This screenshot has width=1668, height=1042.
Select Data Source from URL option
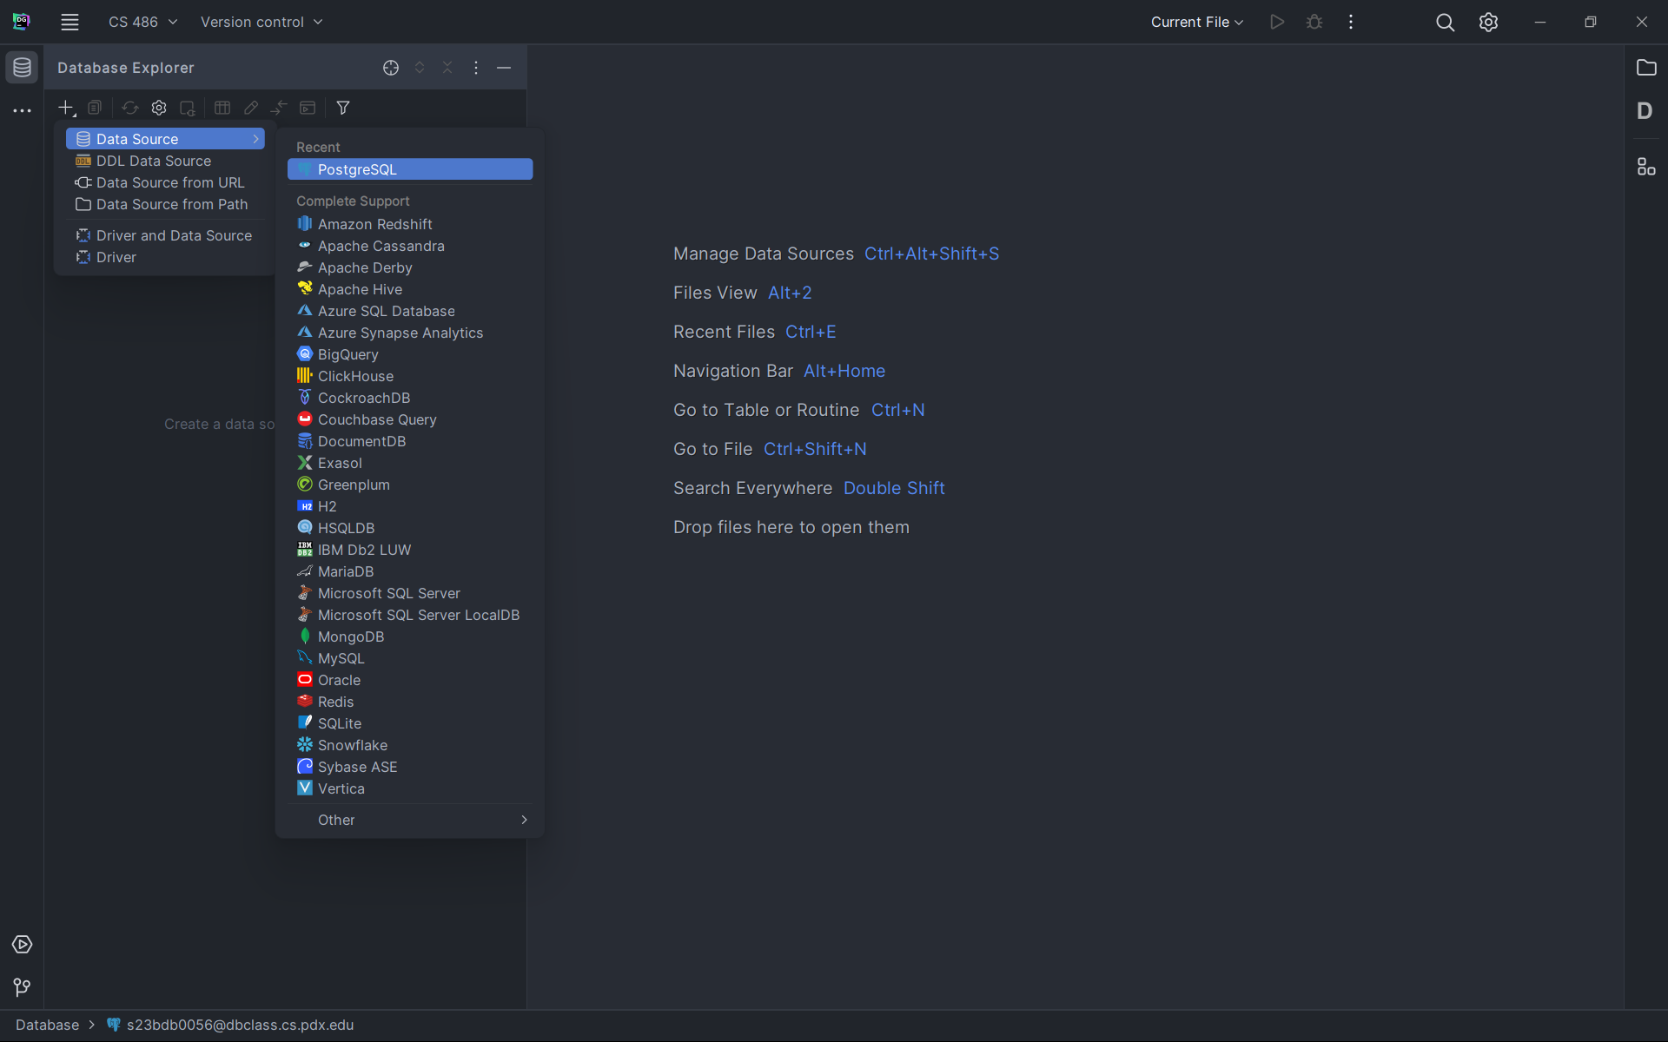[170, 182]
